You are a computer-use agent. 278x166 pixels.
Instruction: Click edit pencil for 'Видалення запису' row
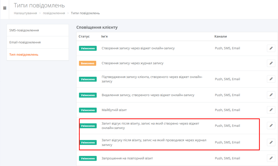(x=271, y=95)
